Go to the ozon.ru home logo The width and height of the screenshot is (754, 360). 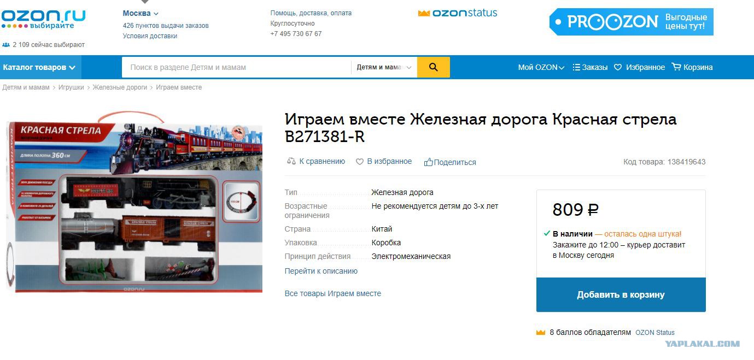43,18
